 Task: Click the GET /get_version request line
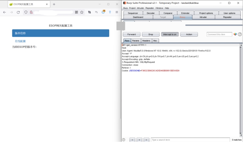coord(134,45)
